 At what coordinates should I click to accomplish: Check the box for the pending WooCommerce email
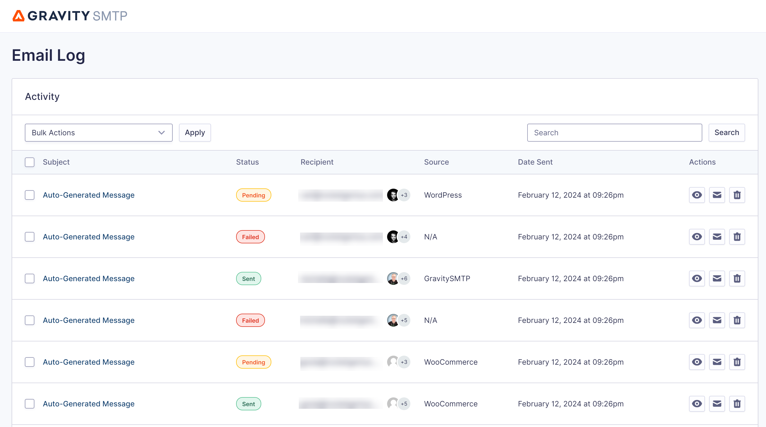coord(29,362)
